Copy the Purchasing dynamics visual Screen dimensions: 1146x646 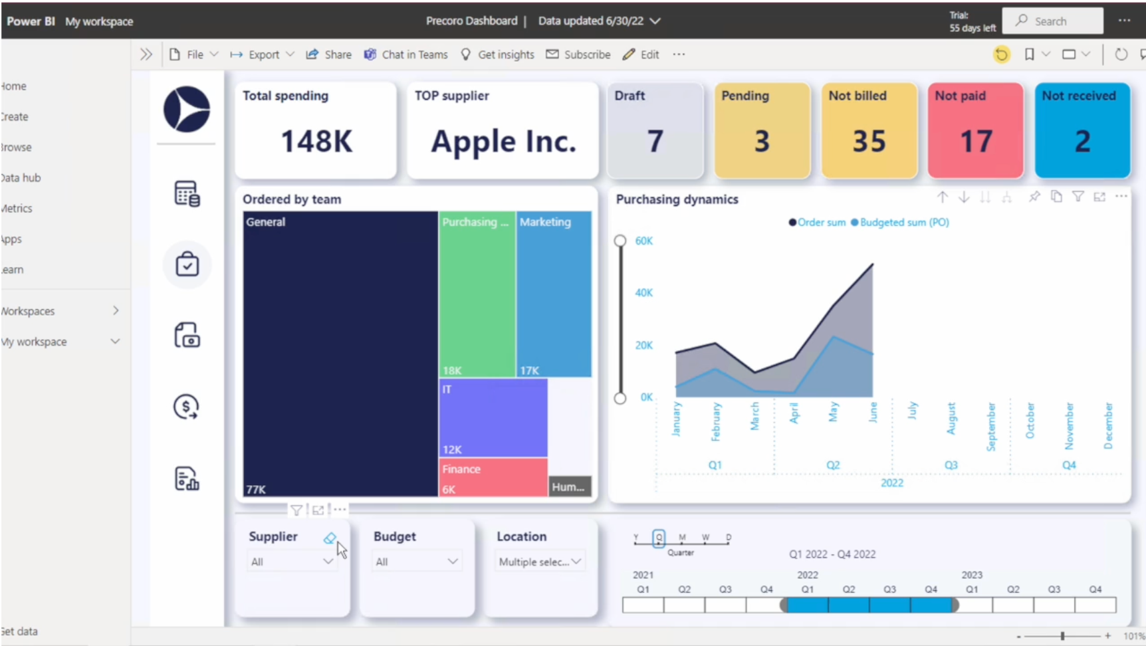click(x=1056, y=196)
